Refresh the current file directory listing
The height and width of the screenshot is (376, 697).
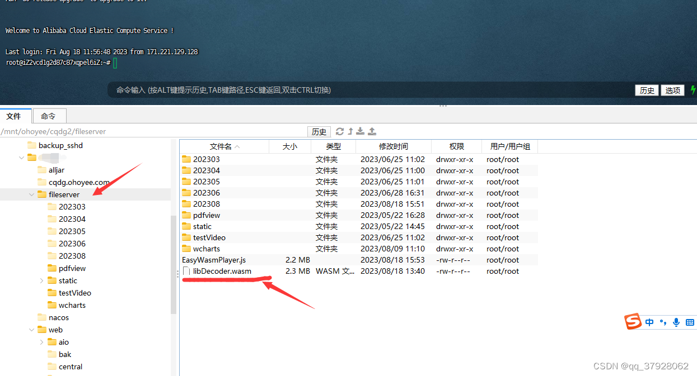tap(339, 131)
